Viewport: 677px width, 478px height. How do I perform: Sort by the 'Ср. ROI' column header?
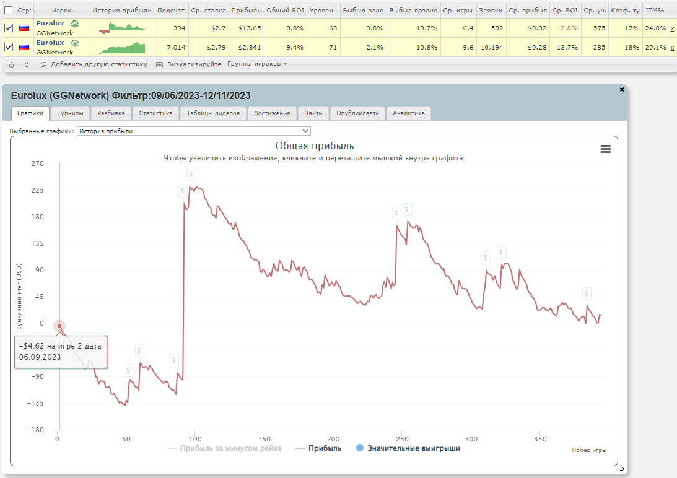(x=565, y=10)
